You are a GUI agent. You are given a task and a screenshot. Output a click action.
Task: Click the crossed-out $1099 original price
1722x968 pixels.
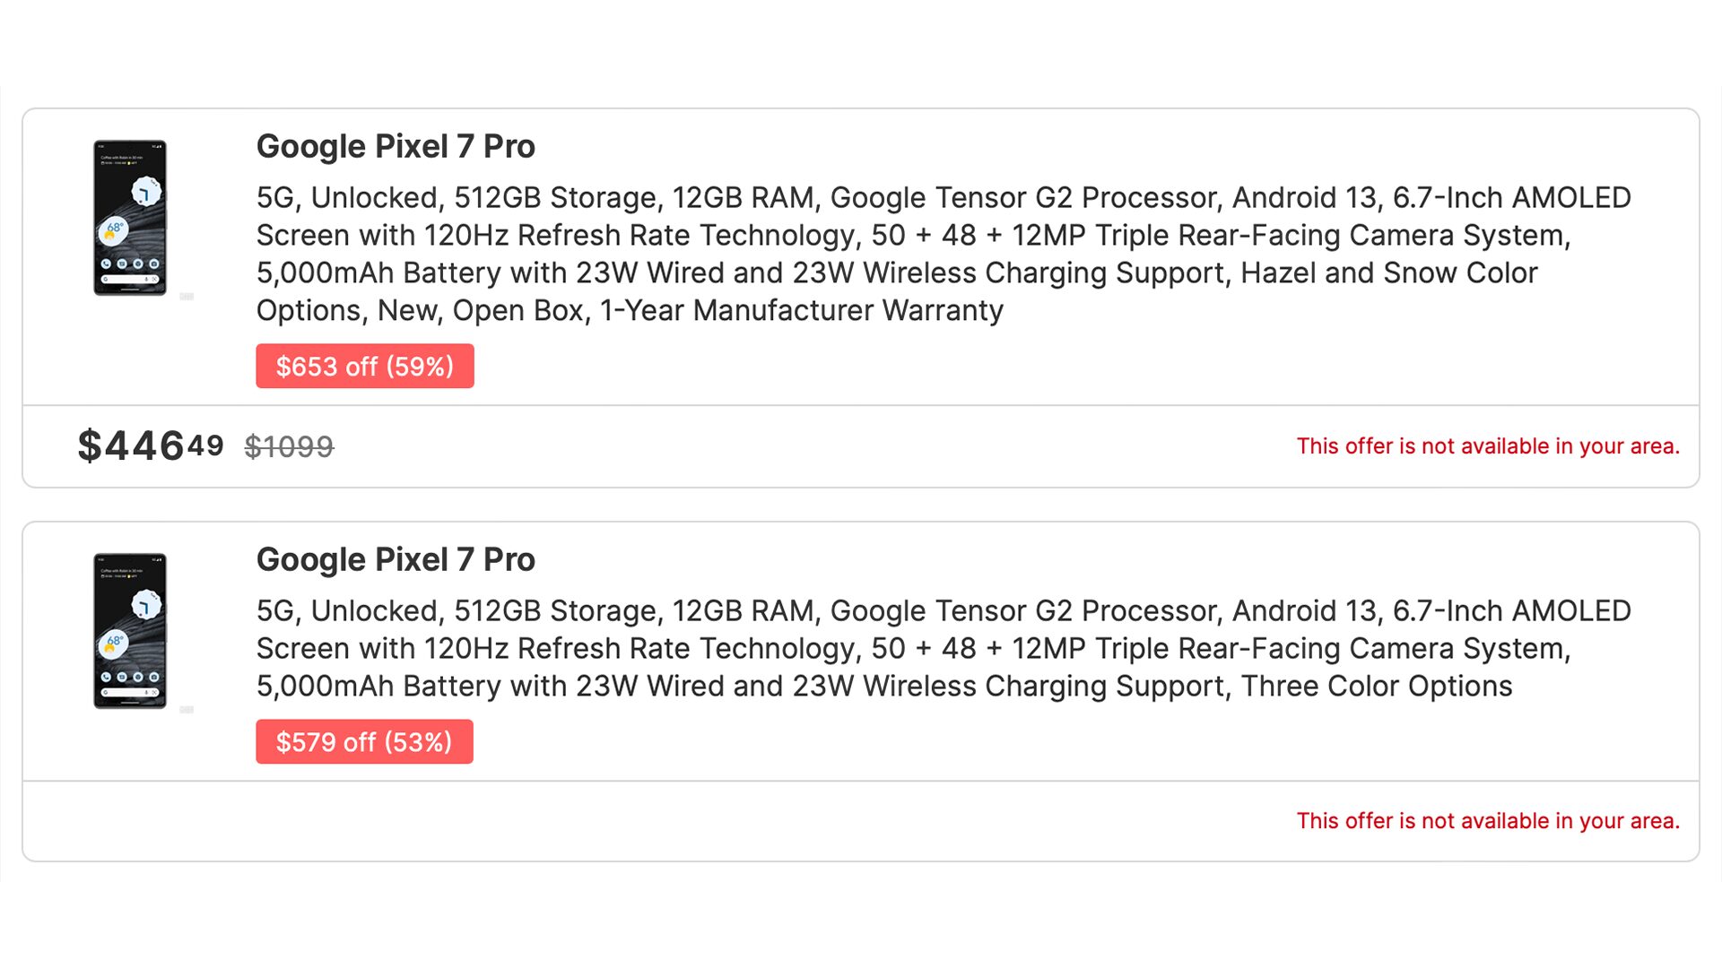pyautogui.click(x=289, y=446)
